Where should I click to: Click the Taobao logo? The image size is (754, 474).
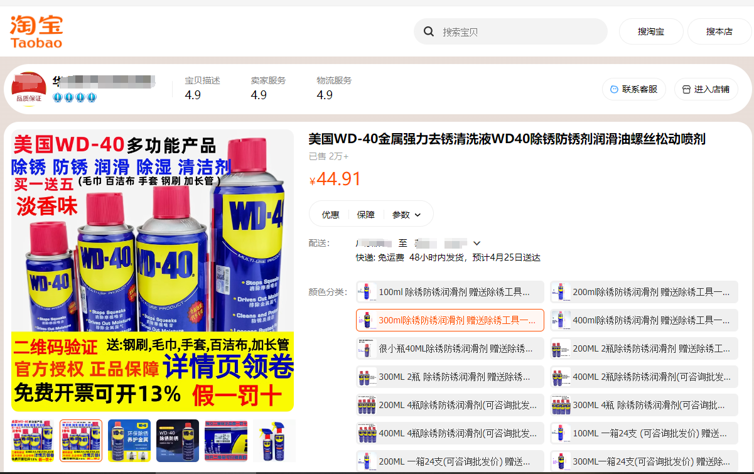(x=36, y=31)
